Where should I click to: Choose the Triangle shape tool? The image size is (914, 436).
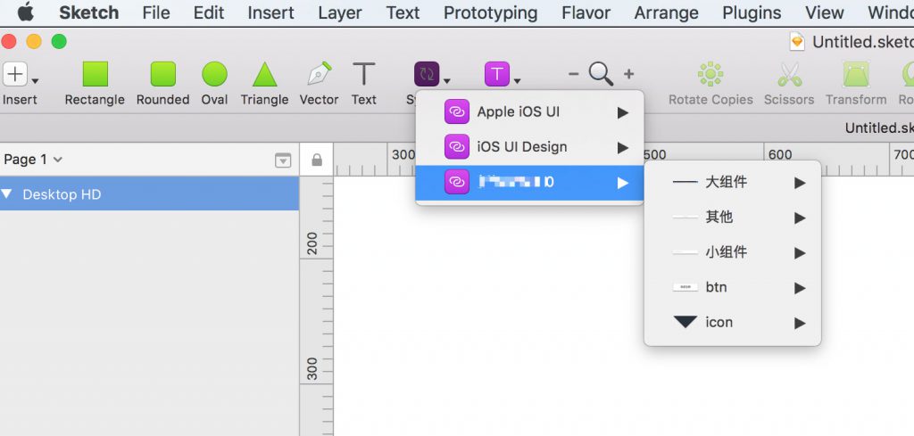[x=264, y=75]
